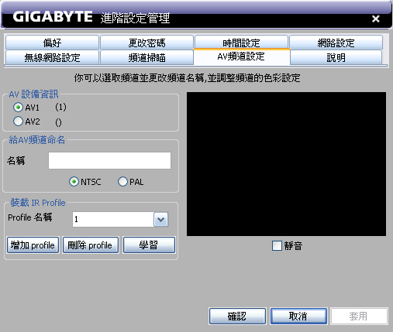The height and width of the screenshot is (332, 393).
Task: Click the instruction text 你可以選取頻道並更改頻道名稱
Action: (187, 77)
